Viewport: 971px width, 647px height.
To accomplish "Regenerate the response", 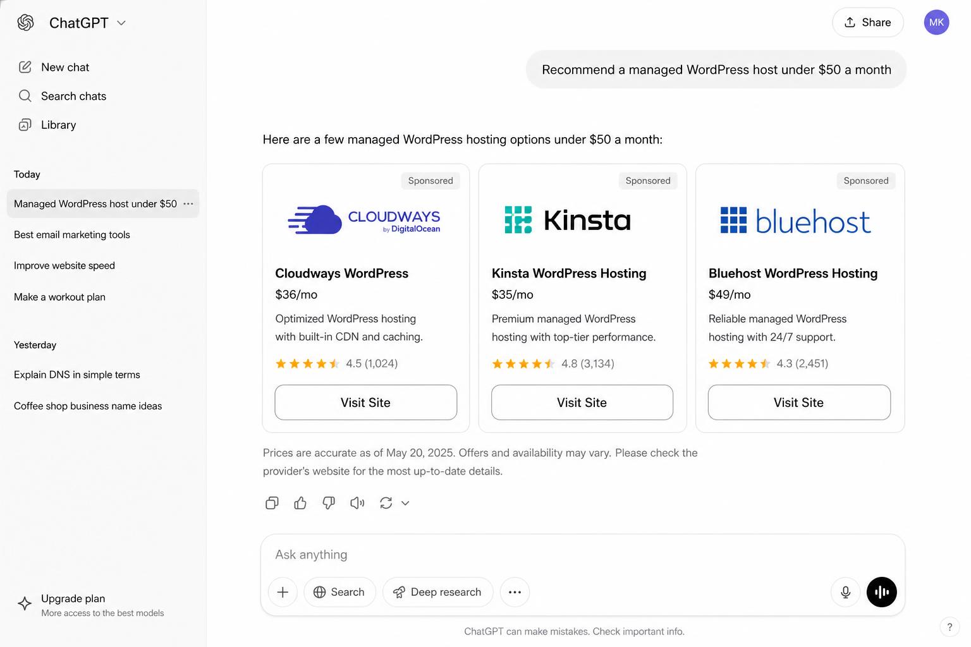I will (x=386, y=503).
